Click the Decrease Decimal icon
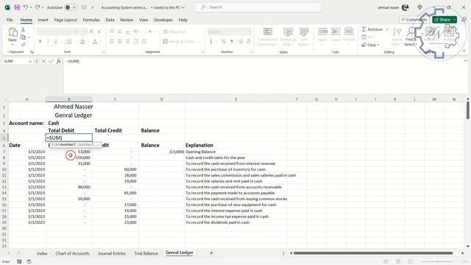471x265 pixels. point(248,41)
